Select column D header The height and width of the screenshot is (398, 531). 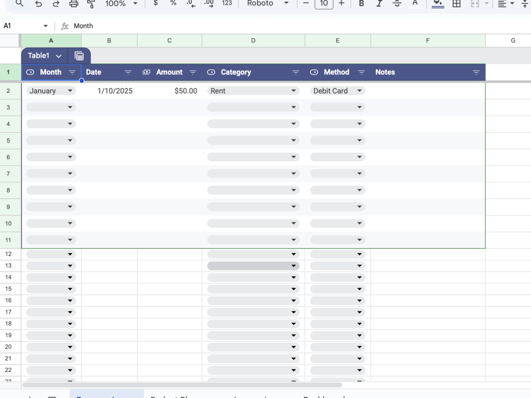253,41
